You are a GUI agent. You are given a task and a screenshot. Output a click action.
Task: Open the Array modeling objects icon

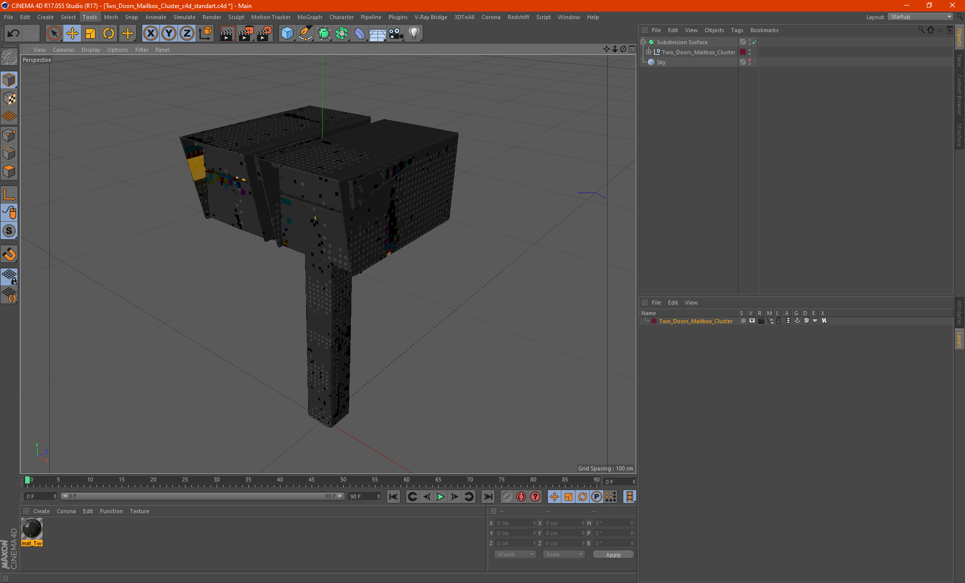click(342, 34)
